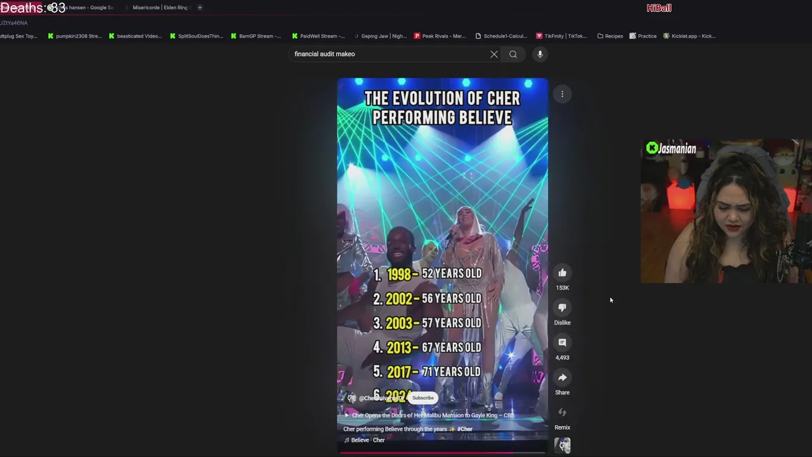The width and height of the screenshot is (812, 457).
Task: Open the TikFinity TikTok bookmark
Action: [561, 36]
